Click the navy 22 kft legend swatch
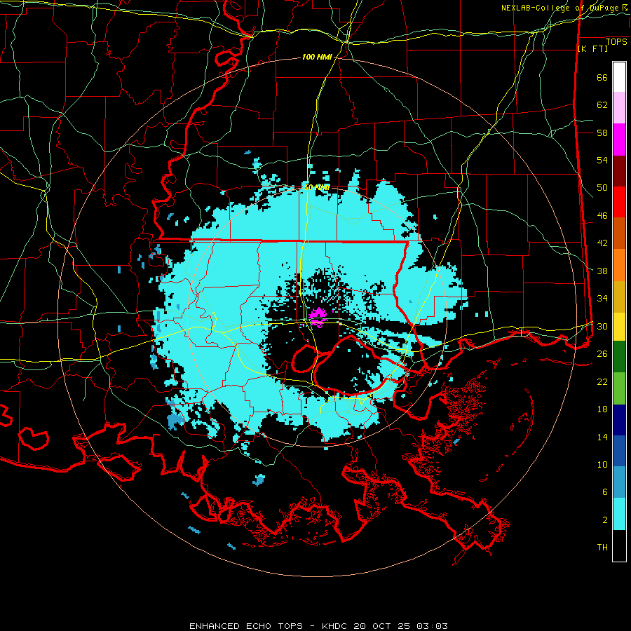Image resolution: width=631 pixels, height=631 pixels. click(619, 420)
